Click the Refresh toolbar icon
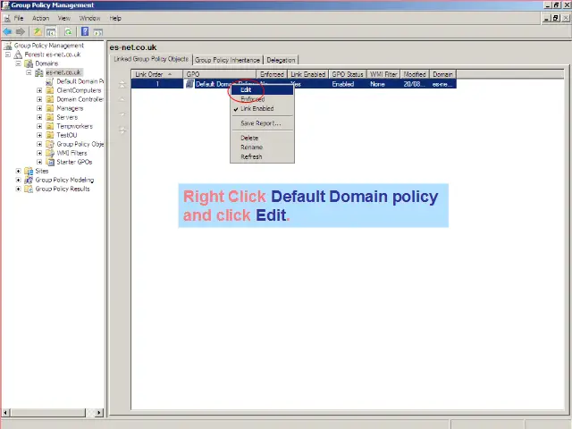This screenshot has width=572, height=429. point(69,31)
